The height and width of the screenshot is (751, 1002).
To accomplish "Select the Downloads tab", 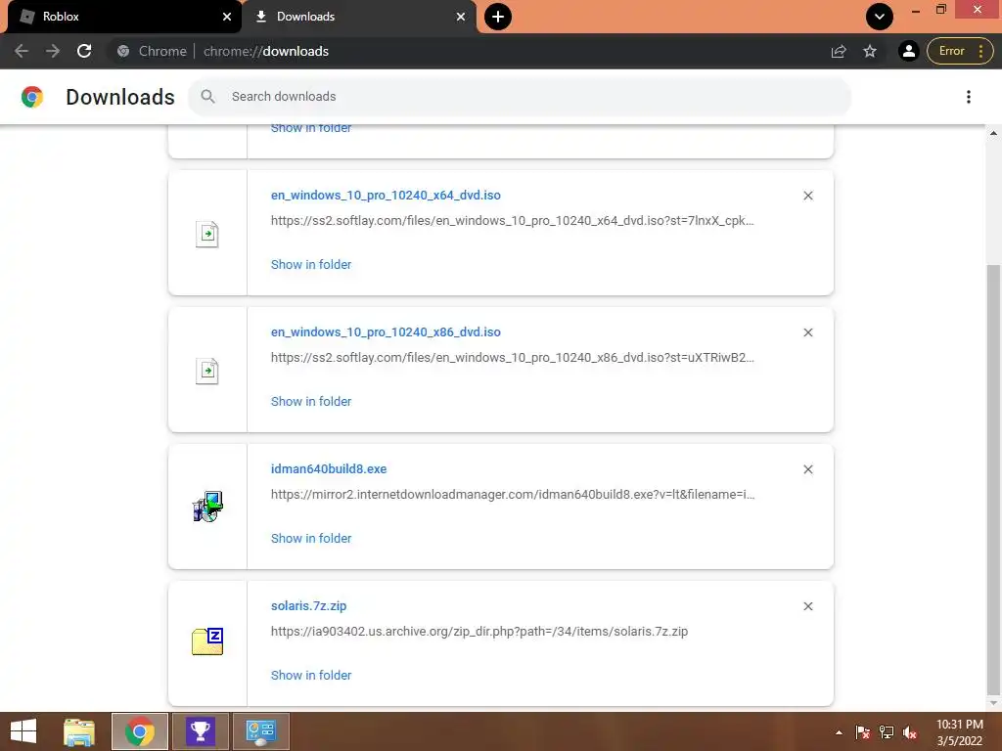I will coord(359,17).
